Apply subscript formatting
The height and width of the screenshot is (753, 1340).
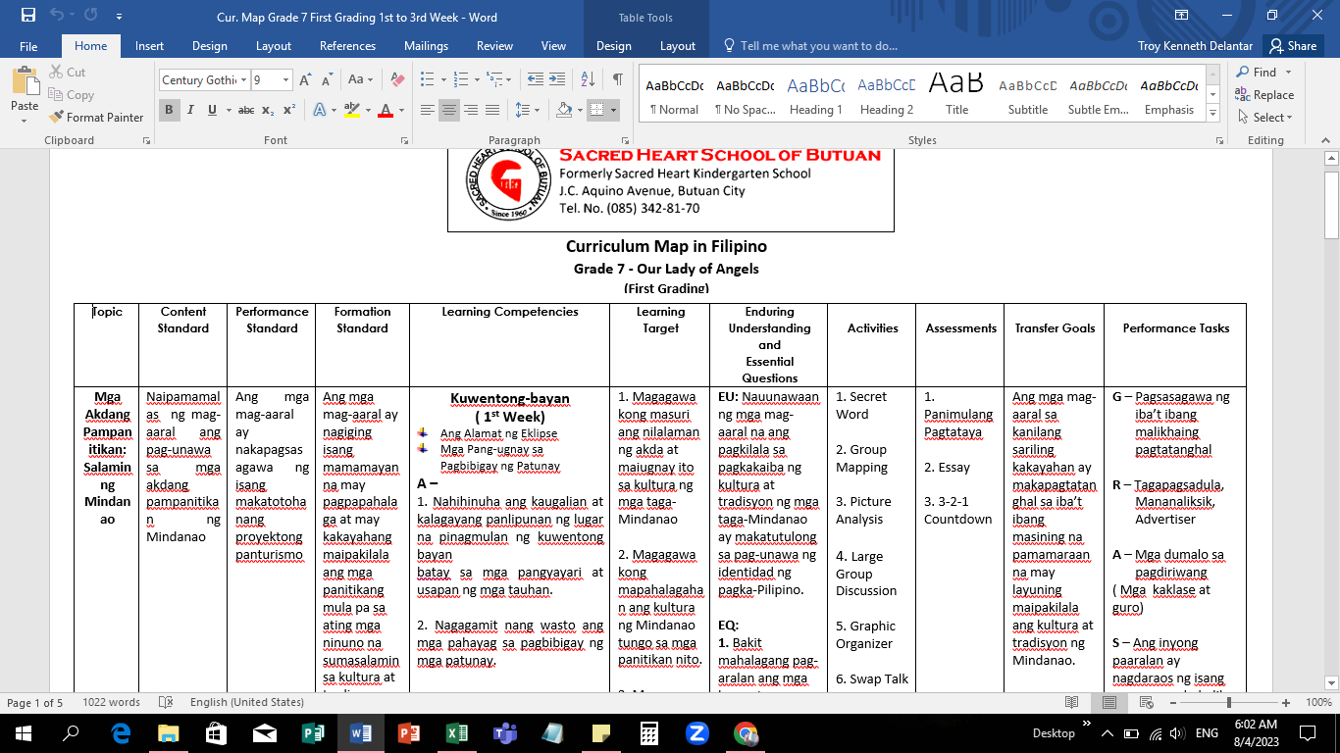tap(268, 111)
